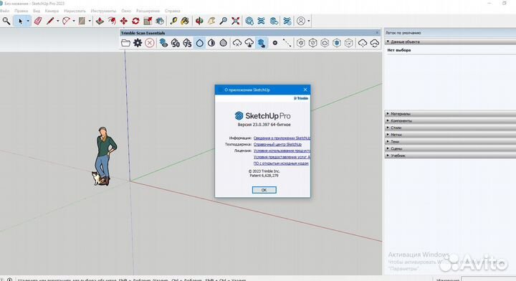
Task: Open the Search tool magnifier icon
Action: click(x=6, y=21)
